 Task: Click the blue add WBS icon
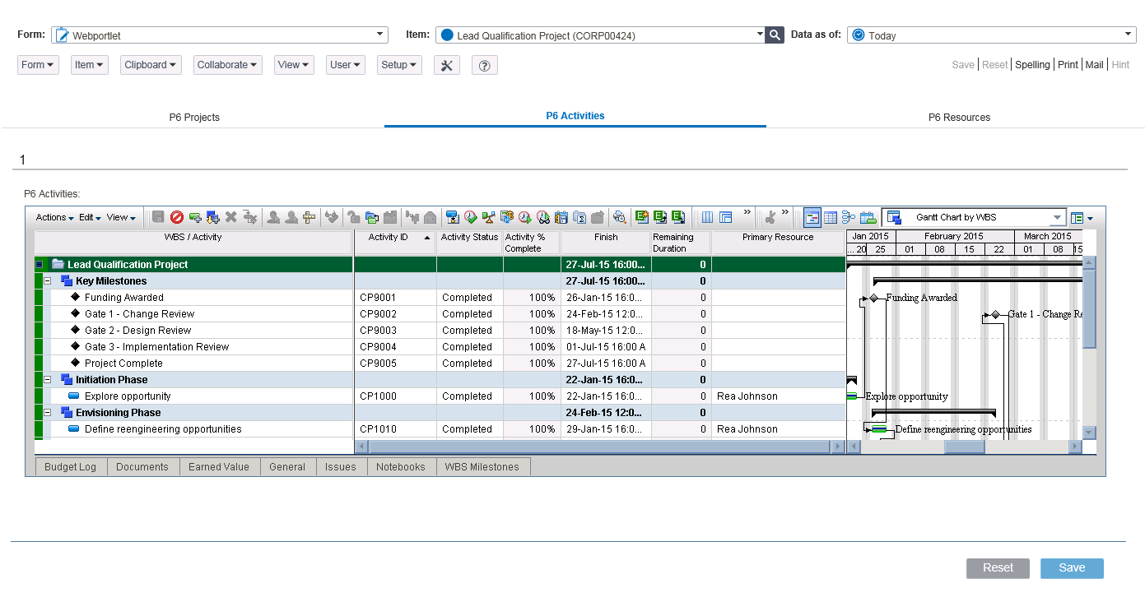tap(213, 217)
